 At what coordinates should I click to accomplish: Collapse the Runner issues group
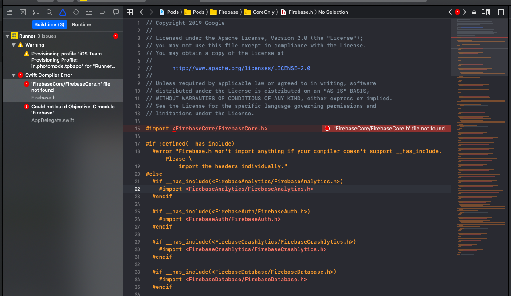coord(7,36)
